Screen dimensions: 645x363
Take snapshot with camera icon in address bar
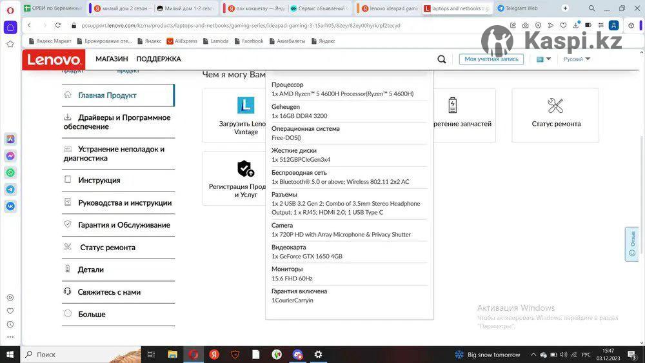click(525, 26)
